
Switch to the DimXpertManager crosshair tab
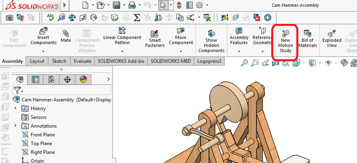click(67, 80)
